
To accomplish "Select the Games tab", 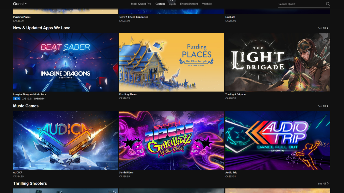I will pos(160,4).
